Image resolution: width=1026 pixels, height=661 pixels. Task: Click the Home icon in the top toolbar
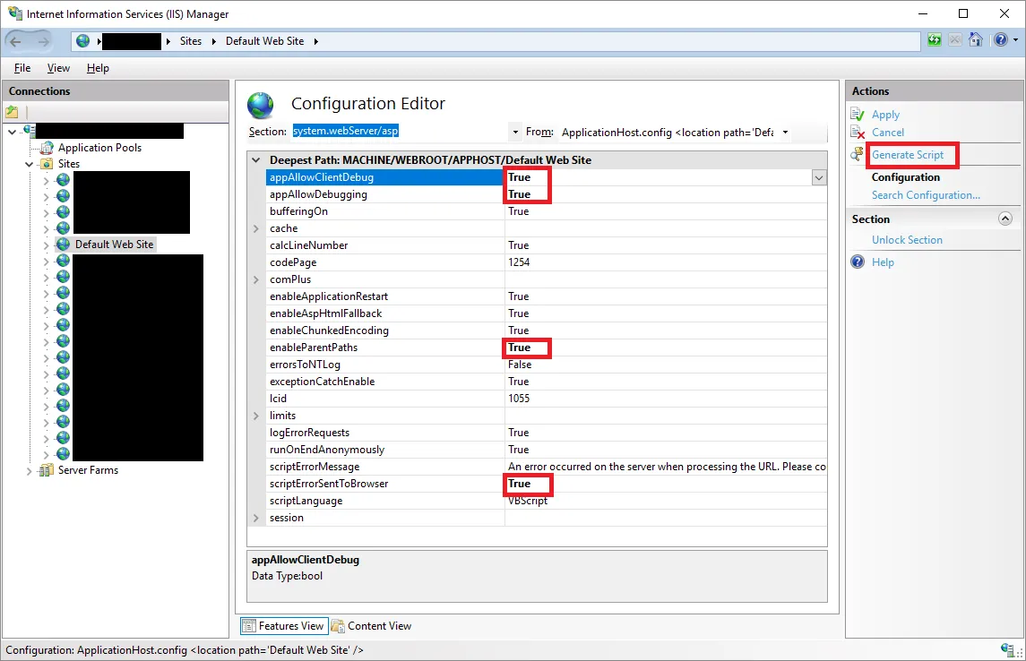(x=976, y=40)
